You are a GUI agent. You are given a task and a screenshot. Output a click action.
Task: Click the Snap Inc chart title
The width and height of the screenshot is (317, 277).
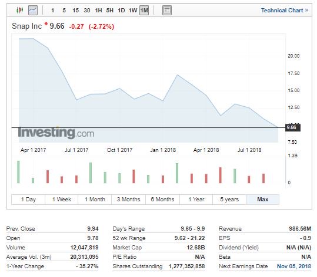(x=26, y=26)
